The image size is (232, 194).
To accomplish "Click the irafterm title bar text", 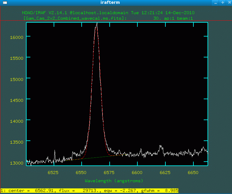I will click(x=110, y=3).
